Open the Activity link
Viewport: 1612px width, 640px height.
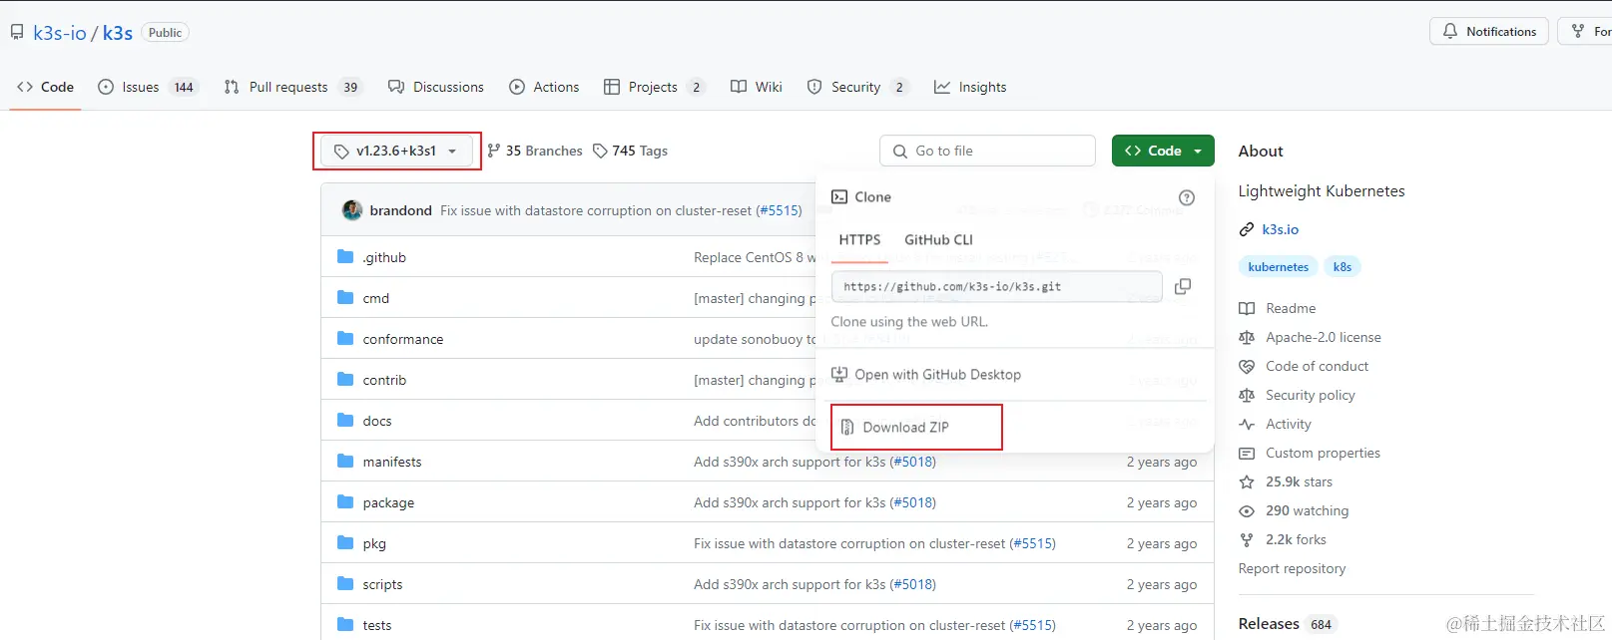click(1289, 424)
